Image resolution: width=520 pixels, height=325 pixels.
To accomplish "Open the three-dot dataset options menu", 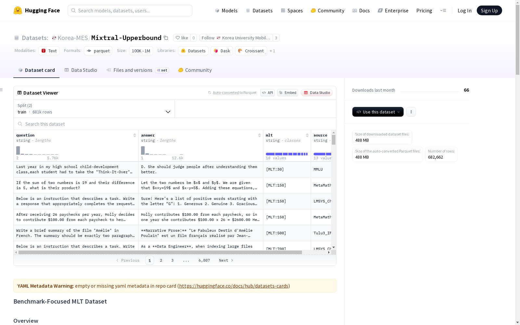I will coord(411,112).
